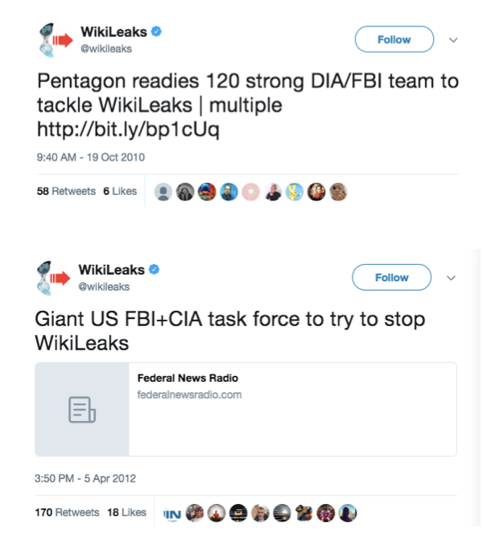The image size is (491, 542).
Task: Open the default gray silhouette retweeter avatar
Action: click(163, 192)
